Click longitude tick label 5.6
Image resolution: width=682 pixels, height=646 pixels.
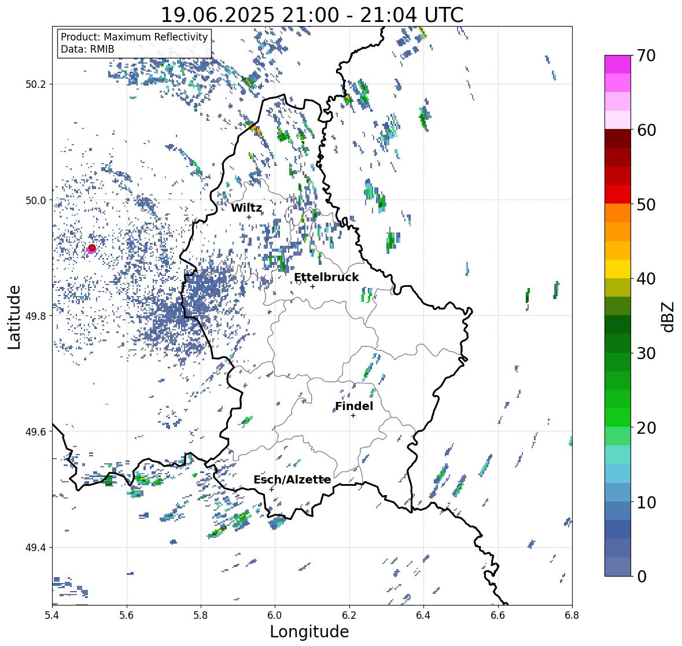click(x=127, y=615)
